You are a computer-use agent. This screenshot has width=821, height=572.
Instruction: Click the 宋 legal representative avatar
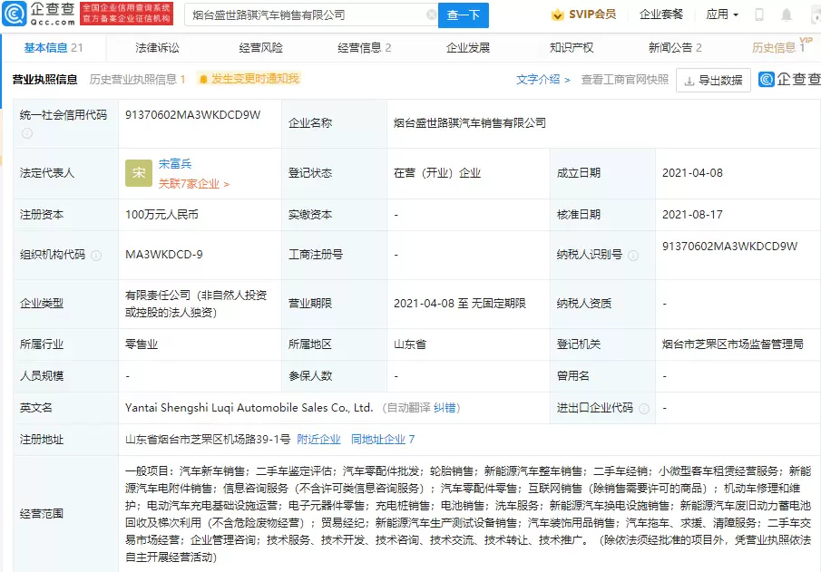(138, 173)
